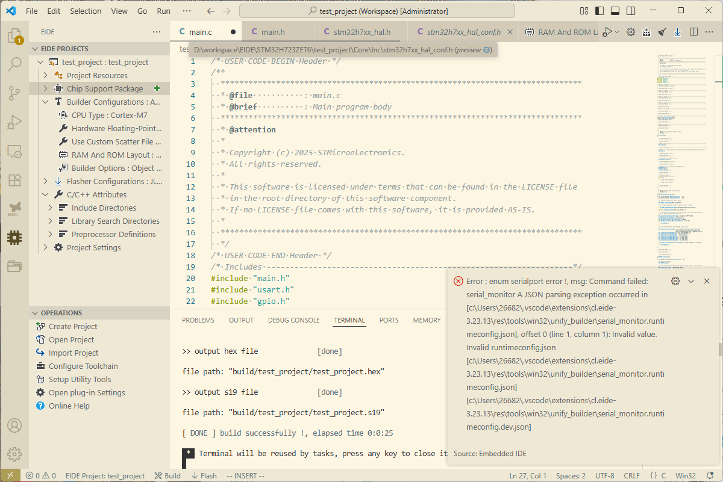Open the Embedded IDE chip icon

click(x=14, y=238)
